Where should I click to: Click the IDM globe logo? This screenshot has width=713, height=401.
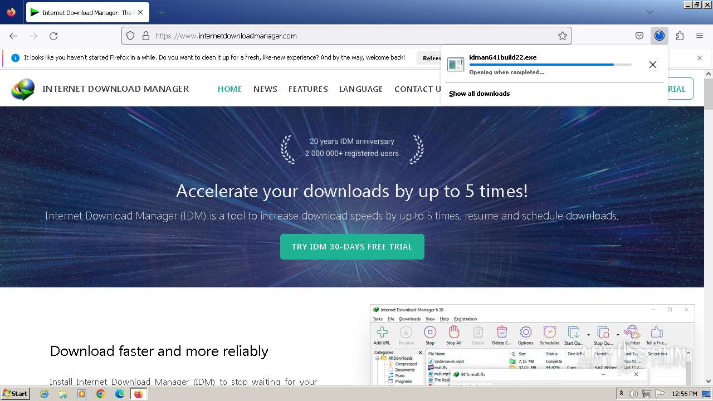point(23,89)
